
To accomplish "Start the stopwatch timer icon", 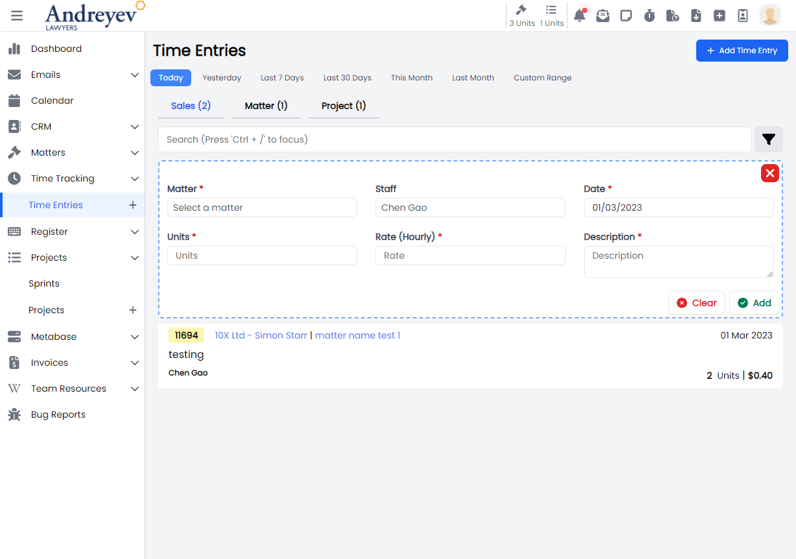I will [650, 16].
